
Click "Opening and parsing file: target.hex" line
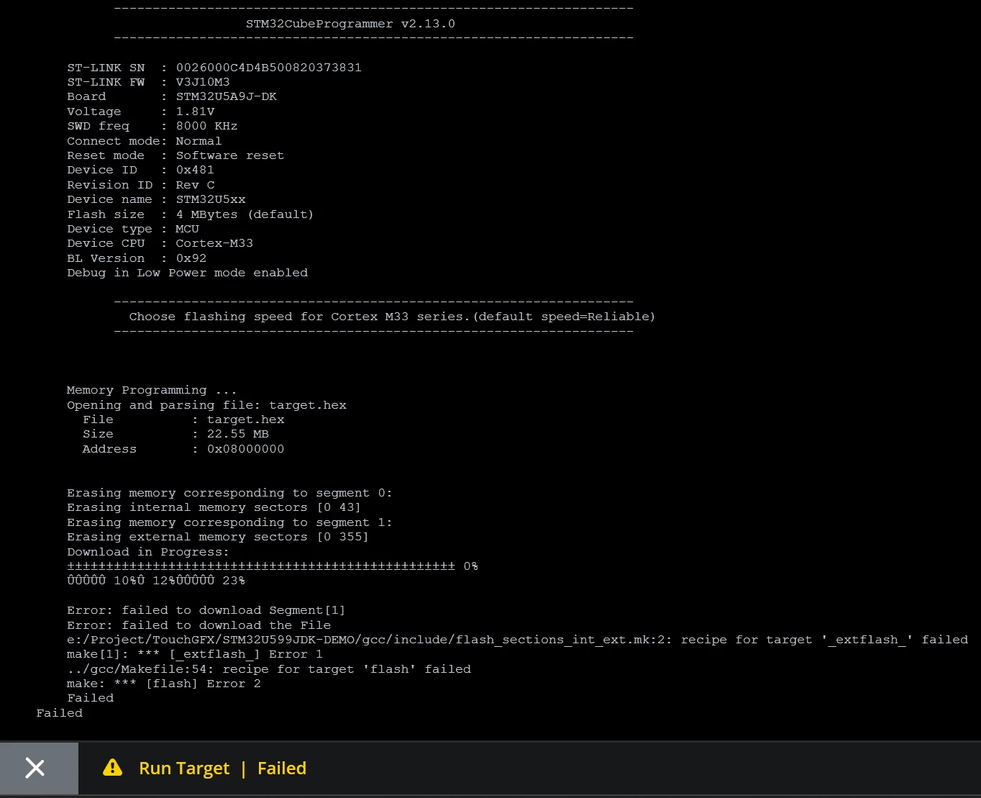[207, 405]
